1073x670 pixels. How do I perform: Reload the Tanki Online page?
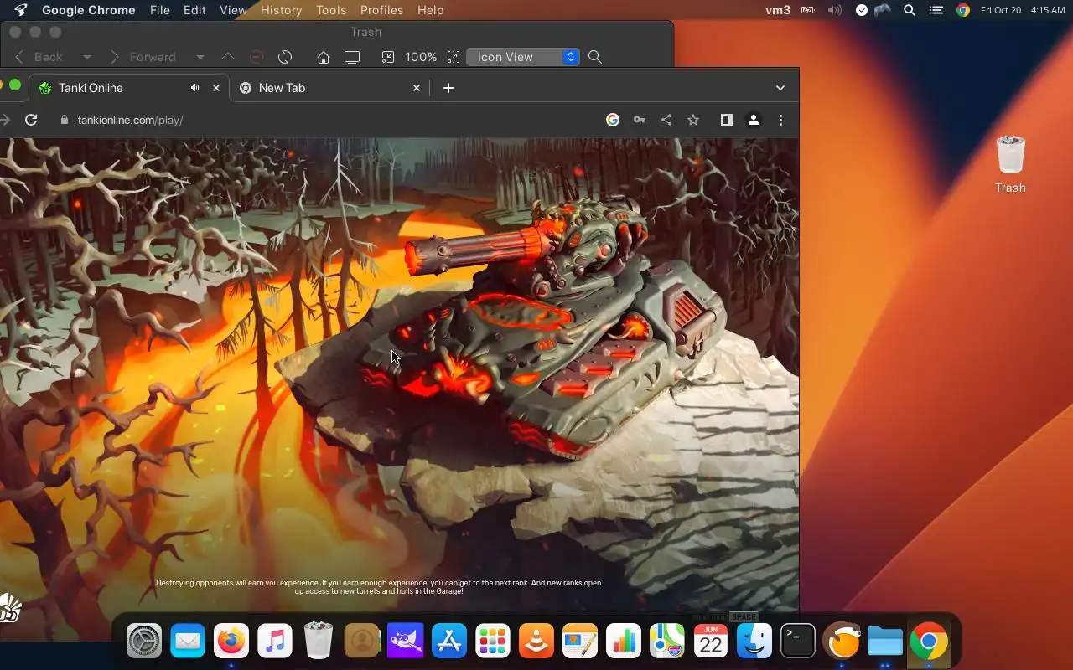pos(31,120)
